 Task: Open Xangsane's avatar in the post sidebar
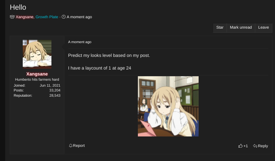point(37,54)
